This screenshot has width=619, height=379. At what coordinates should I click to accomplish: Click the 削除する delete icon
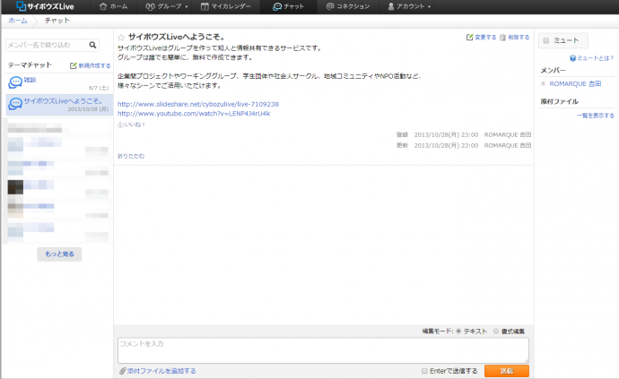(x=502, y=38)
